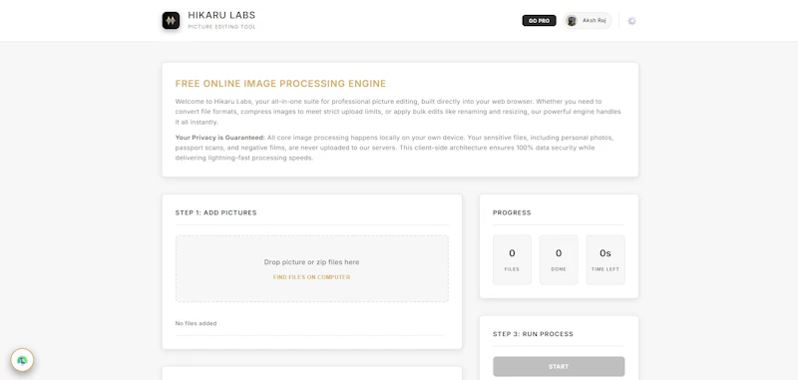Click the GO PRO button
This screenshot has width=798, height=380.
[539, 21]
